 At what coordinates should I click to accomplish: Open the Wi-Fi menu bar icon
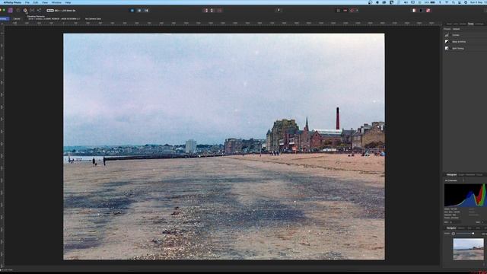pyautogui.click(x=447, y=2)
